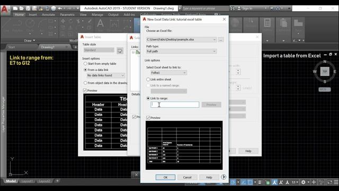Click the Undo arrow in quick access toolbar

click(60, 8)
